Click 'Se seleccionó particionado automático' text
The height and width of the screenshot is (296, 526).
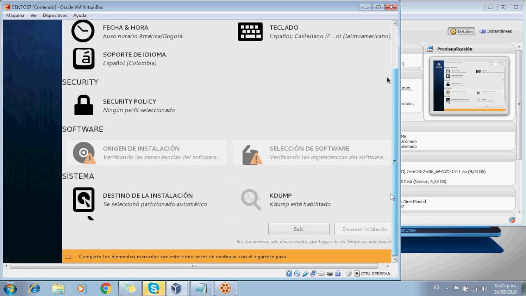(155, 204)
